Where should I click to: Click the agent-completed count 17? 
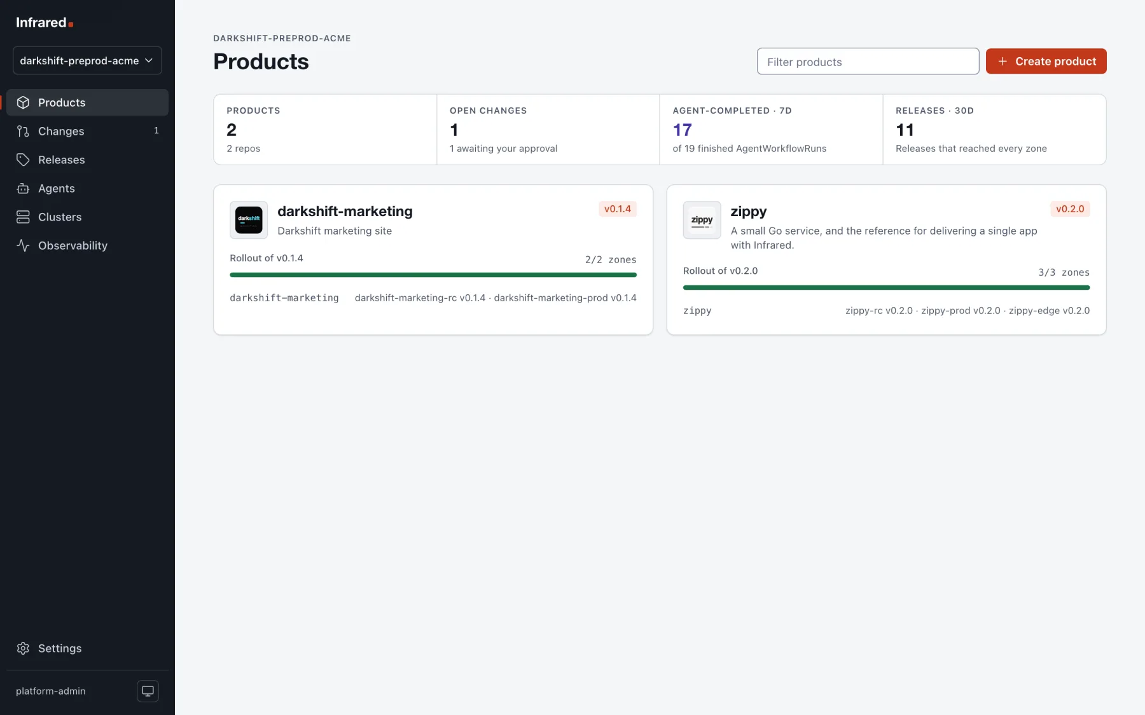coord(682,130)
